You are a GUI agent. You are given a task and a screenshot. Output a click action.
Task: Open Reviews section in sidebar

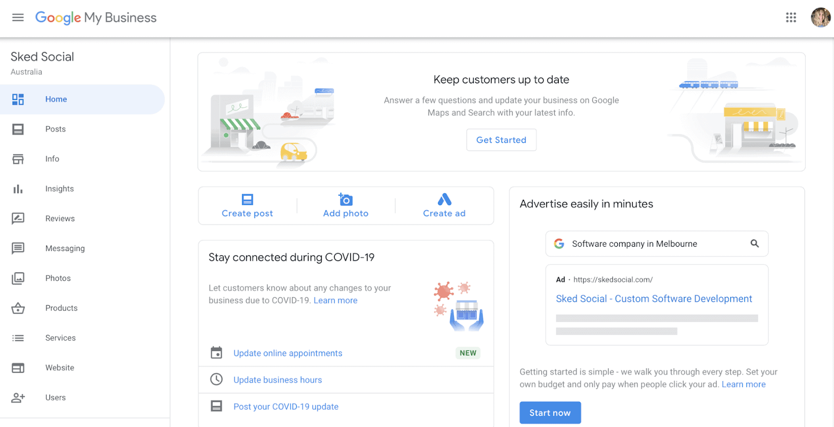(82, 219)
